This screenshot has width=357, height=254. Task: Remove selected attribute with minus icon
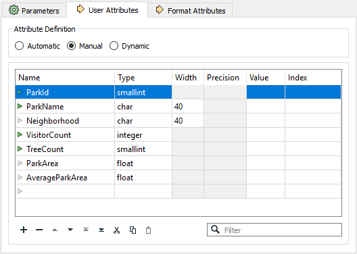[x=39, y=230]
